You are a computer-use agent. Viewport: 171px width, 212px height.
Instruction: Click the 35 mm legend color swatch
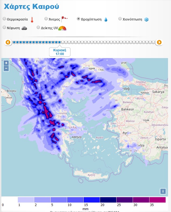coord(157,200)
